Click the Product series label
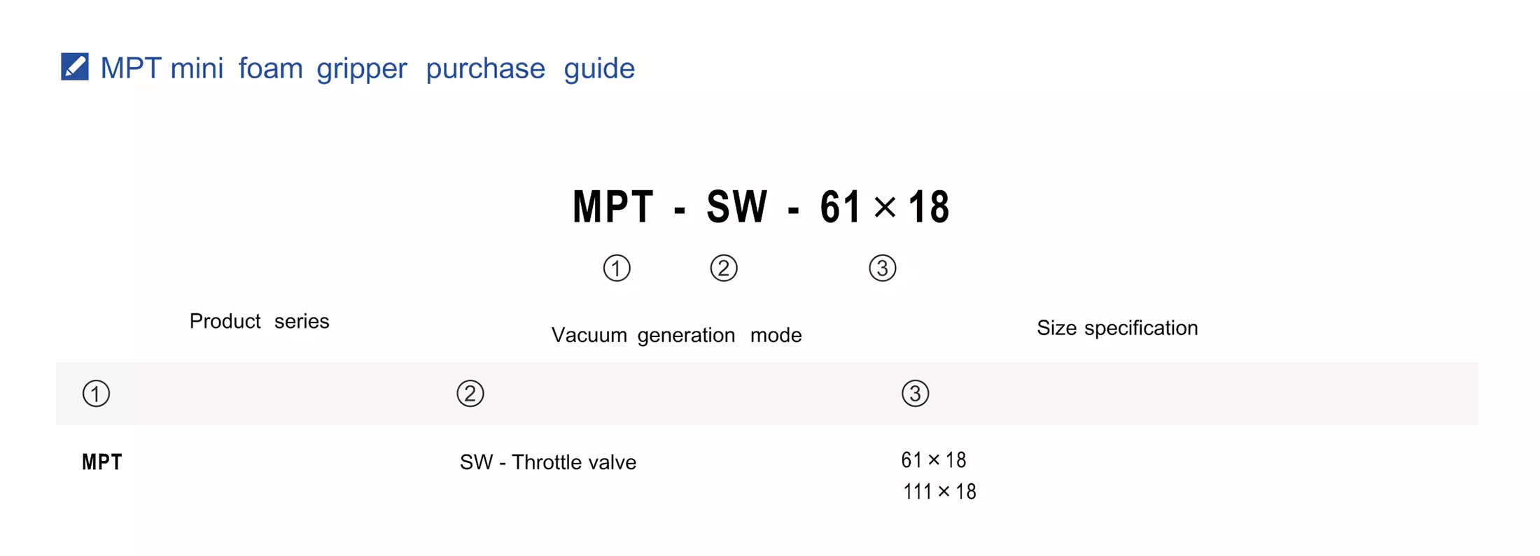Image resolution: width=1540 pixels, height=556 pixels. point(259,321)
